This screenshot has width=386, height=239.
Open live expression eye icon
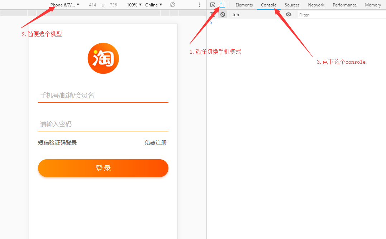289,15
